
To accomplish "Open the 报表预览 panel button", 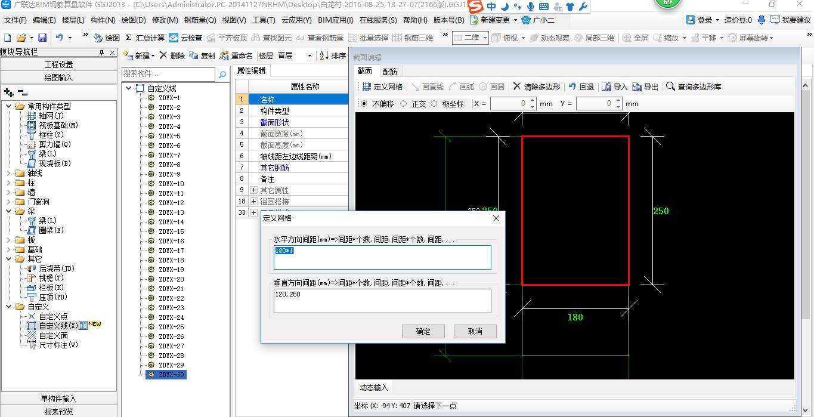I will [x=58, y=411].
